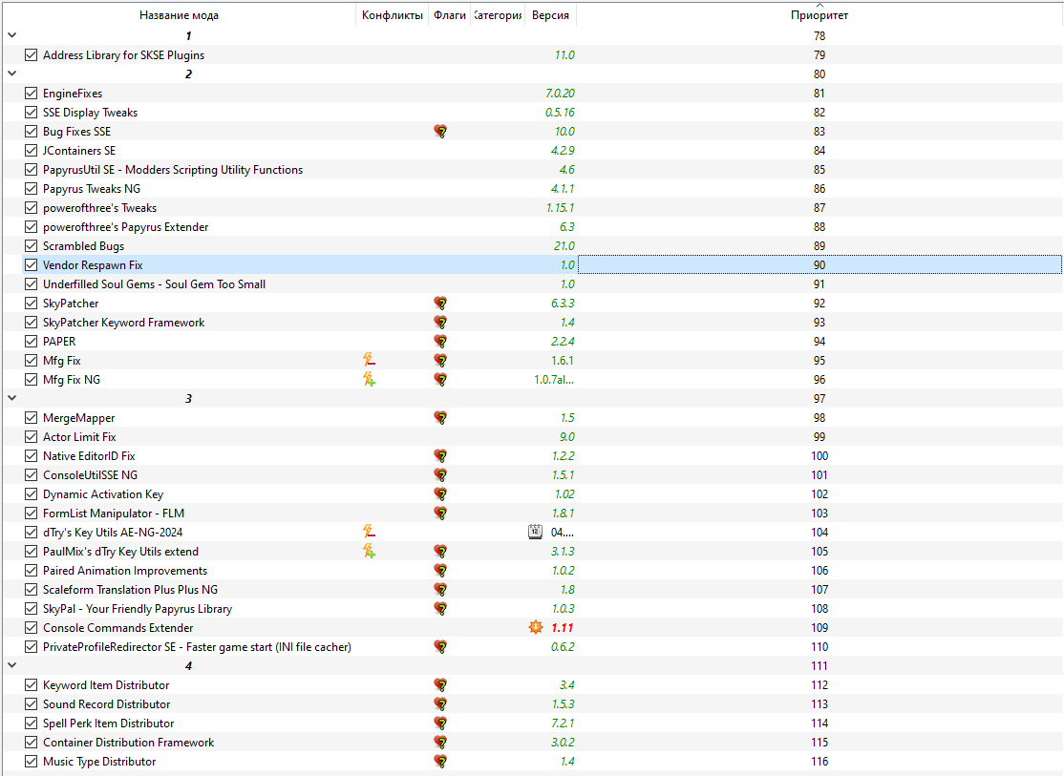
Task: Toggle Container Distribution Framework checkbox
Action: tap(31, 742)
